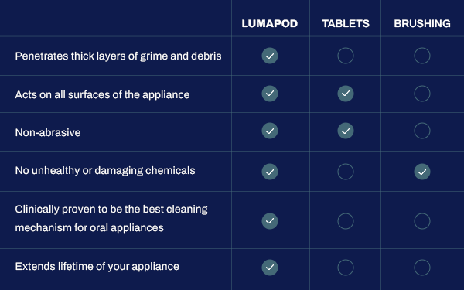The height and width of the screenshot is (290, 464).
Task: Select Tablets checkmark in Acts on all surfaces row
Action: (346, 94)
